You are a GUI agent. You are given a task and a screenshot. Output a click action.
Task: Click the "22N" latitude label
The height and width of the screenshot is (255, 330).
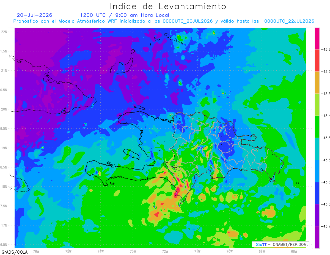(4, 32)
